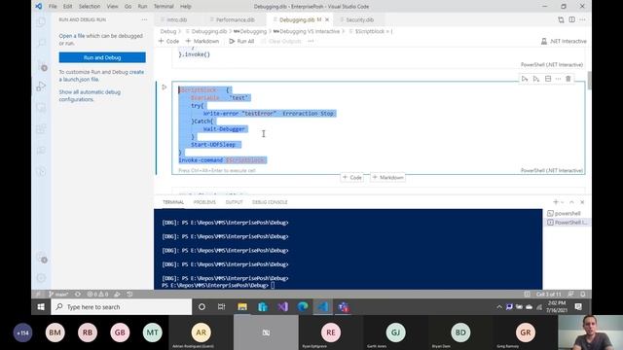The height and width of the screenshot is (350, 623).
Task: Add Markdown cell from notebook toolbar
Action: point(202,41)
